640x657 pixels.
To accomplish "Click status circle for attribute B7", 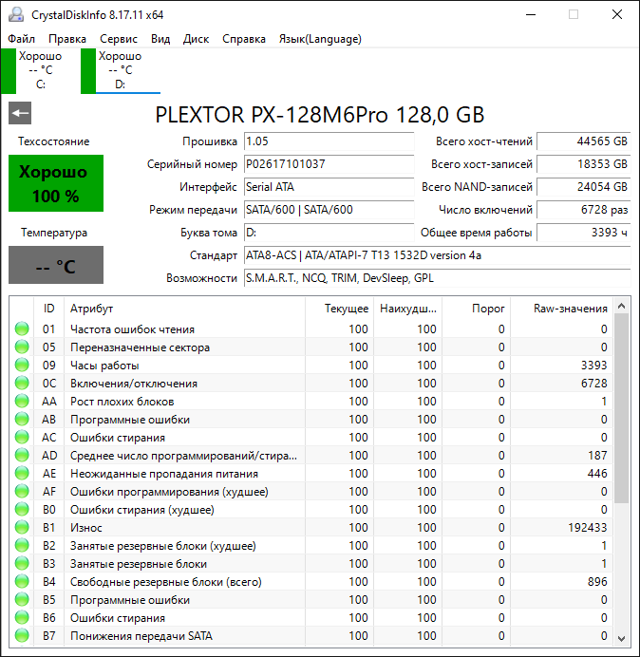I will click(x=22, y=635).
